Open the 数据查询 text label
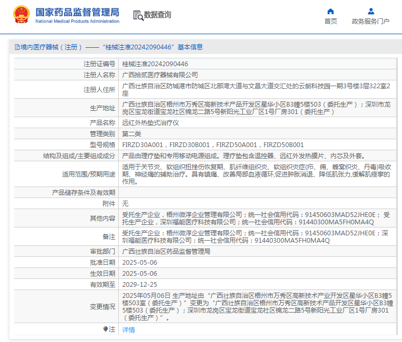This screenshot has width=402, height=342. coord(158,15)
